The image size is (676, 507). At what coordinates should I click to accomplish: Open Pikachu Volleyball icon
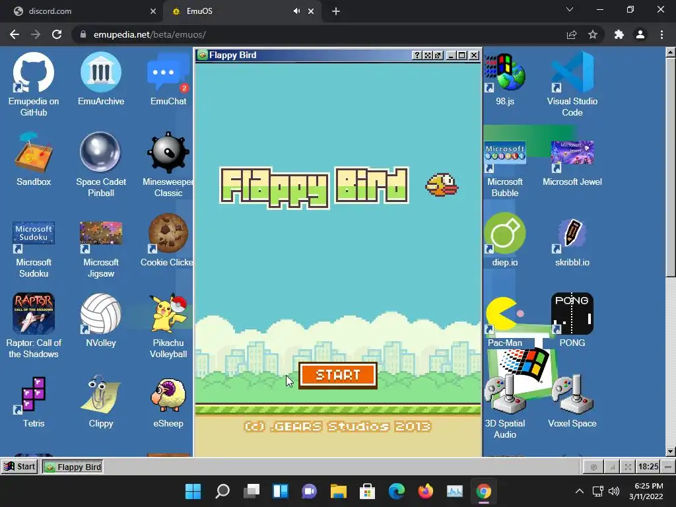(168, 326)
